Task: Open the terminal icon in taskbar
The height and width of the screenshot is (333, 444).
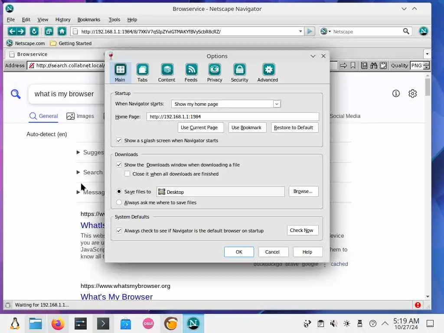Action: pos(103,323)
